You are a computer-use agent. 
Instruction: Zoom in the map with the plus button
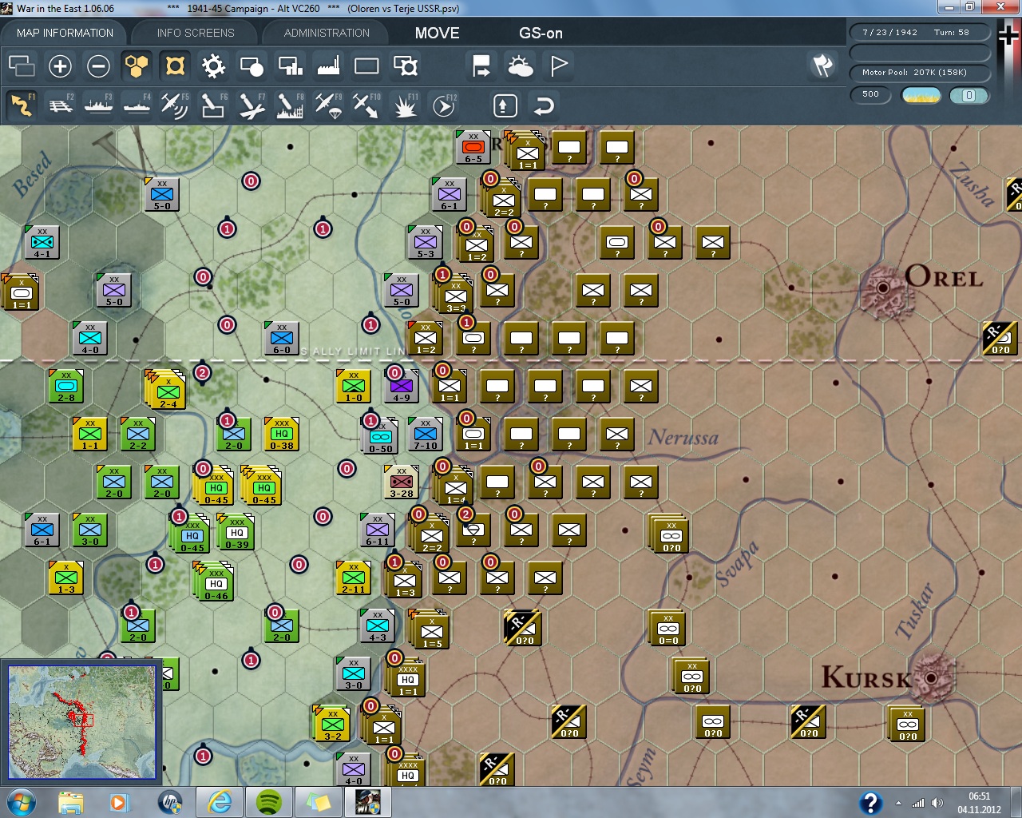click(60, 66)
